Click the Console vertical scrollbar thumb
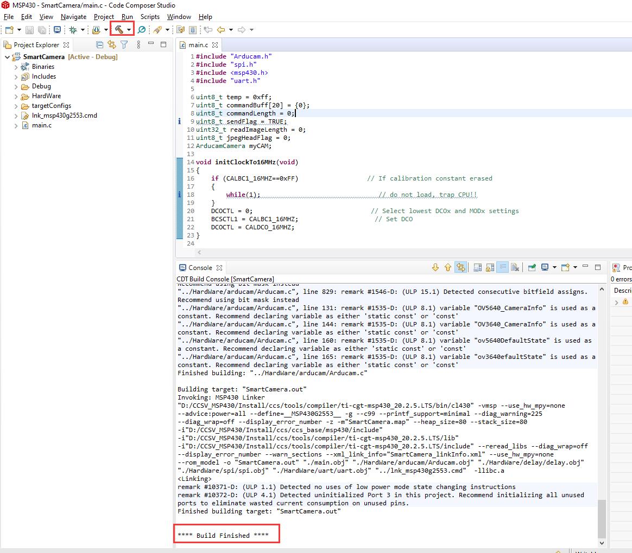The height and width of the screenshot is (553, 632). 602,518
